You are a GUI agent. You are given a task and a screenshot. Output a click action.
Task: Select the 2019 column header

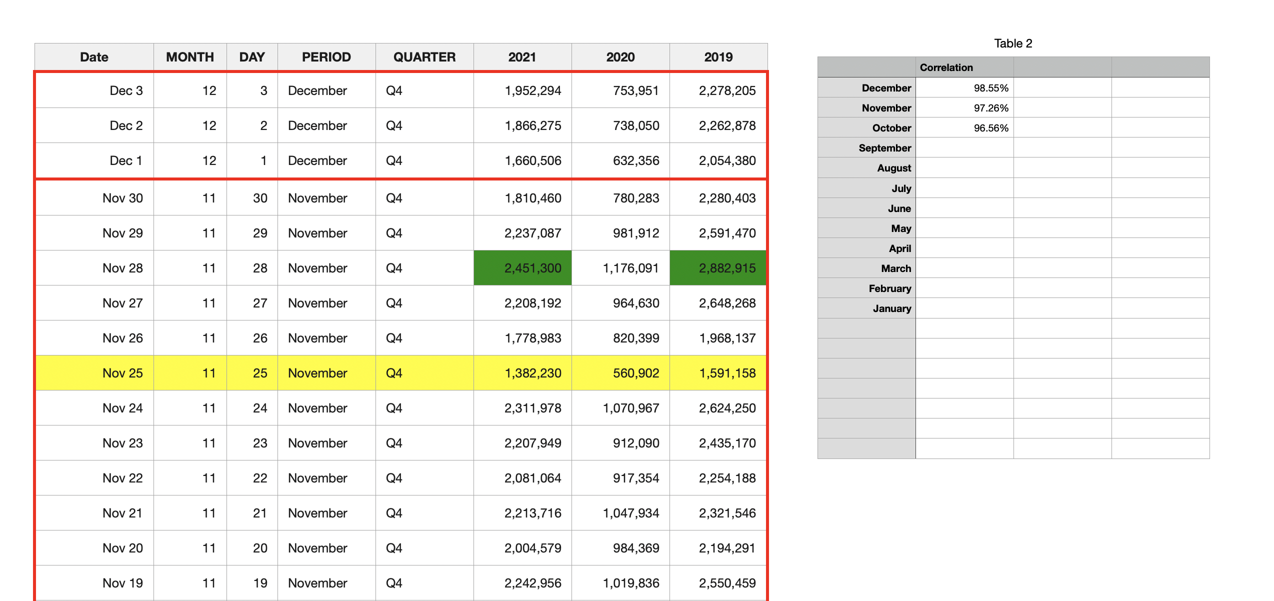click(718, 57)
